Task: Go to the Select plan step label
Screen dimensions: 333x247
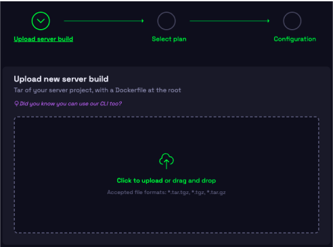Action: [x=169, y=39]
